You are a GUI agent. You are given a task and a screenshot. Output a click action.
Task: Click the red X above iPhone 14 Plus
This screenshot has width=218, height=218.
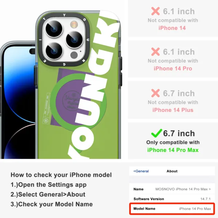point(156,93)
